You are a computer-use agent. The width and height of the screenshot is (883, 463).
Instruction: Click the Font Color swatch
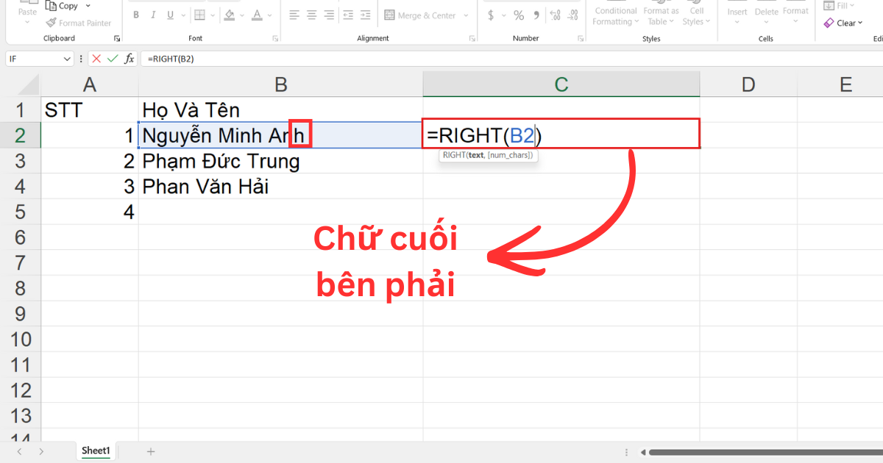click(257, 15)
